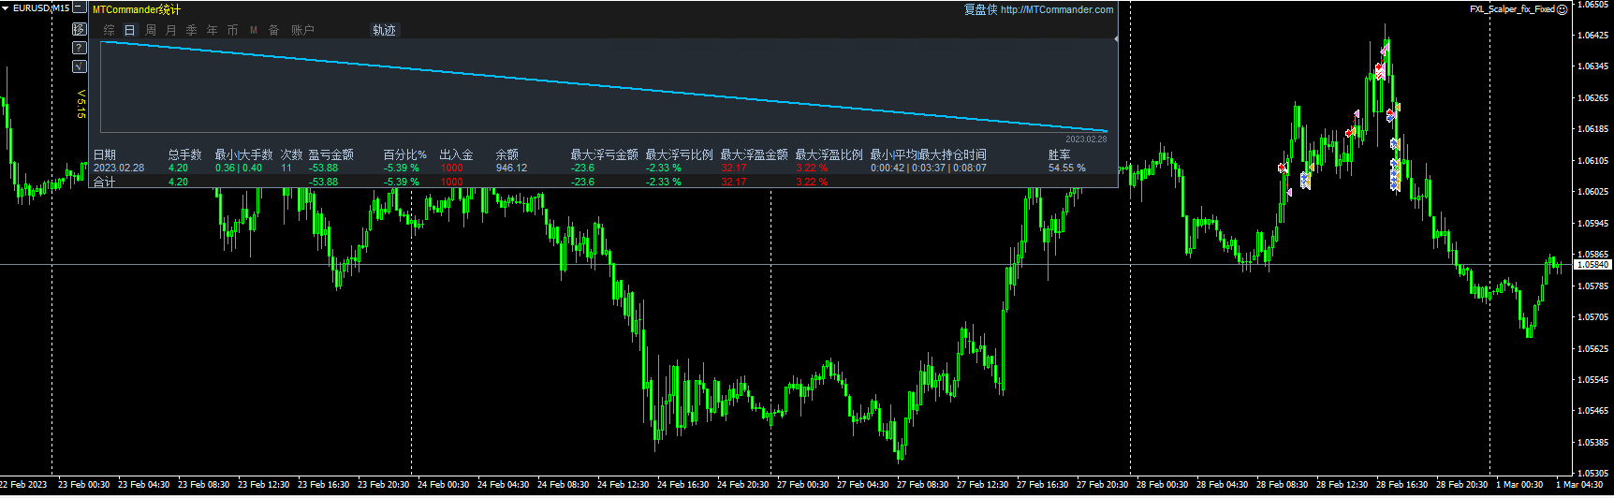Click the 0.36 | 0.40 lot size value
Image resolution: width=1614 pixels, height=498 pixels.
click(x=239, y=168)
